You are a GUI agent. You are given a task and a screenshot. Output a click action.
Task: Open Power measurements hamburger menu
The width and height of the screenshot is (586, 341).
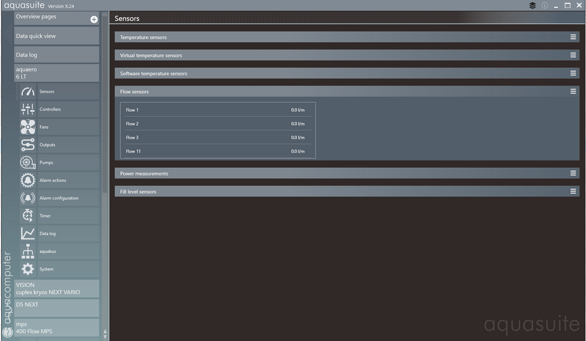[x=573, y=173]
